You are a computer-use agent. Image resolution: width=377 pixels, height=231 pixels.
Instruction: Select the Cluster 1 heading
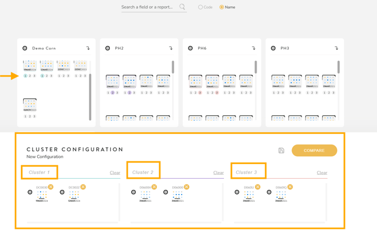(39, 173)
